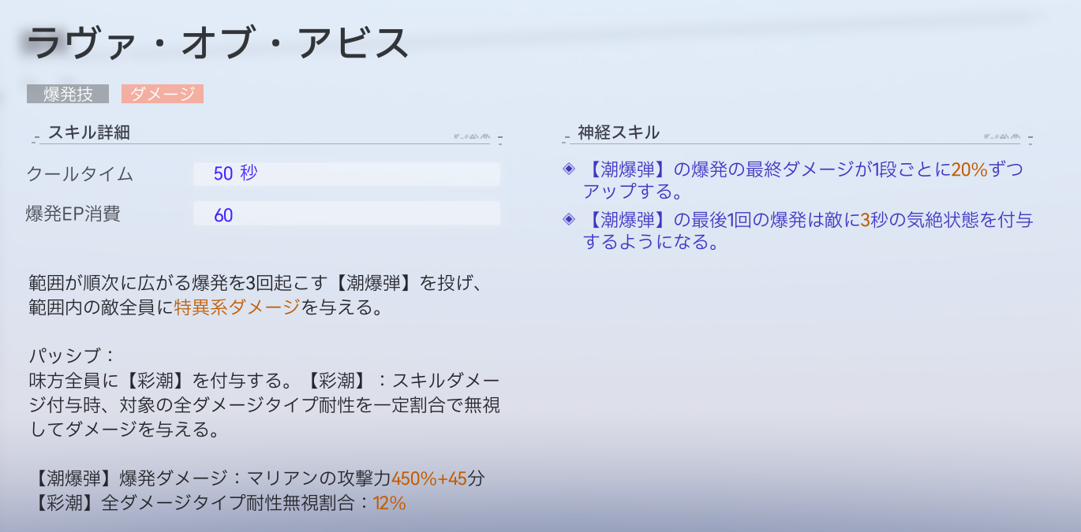
Task: Click the スキル詳細 section header
Action: tap(88, 133)
